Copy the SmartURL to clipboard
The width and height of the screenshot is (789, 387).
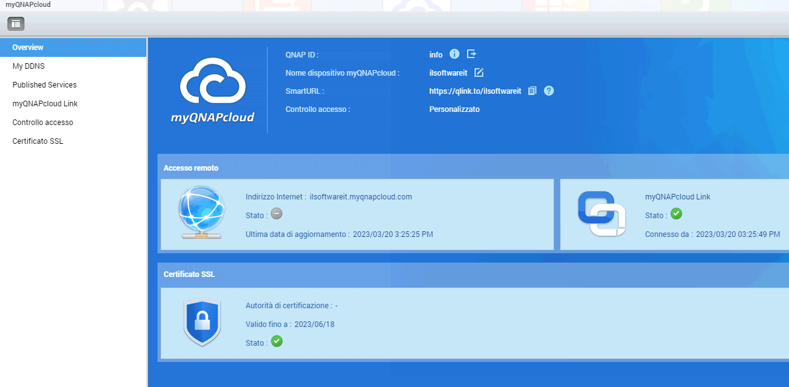532,91
